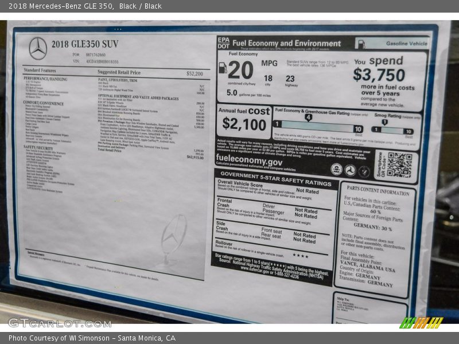Click the $52,200 suggested retail price
Viewport: 459px width, 344px height.
coord(195,73)
